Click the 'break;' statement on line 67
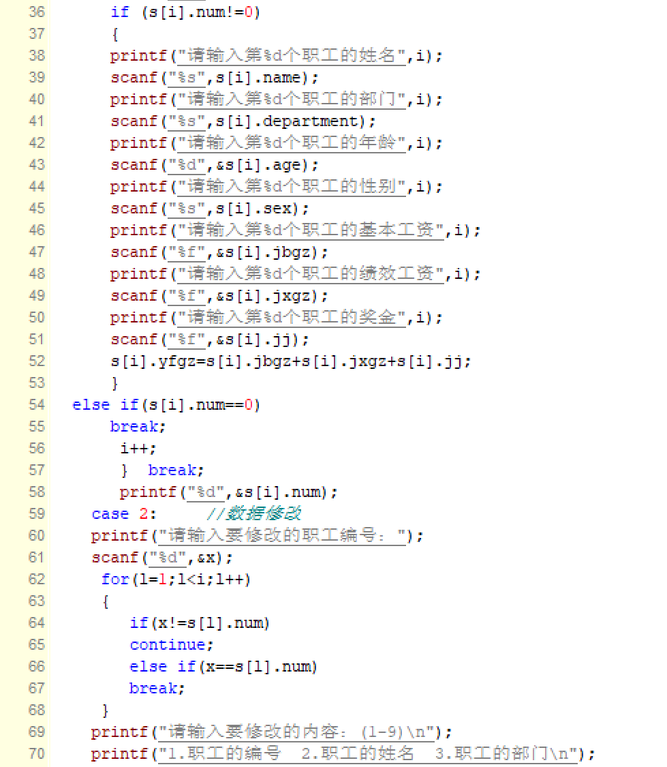This screenshot has width=667, height=767. (x=157, y=688)
